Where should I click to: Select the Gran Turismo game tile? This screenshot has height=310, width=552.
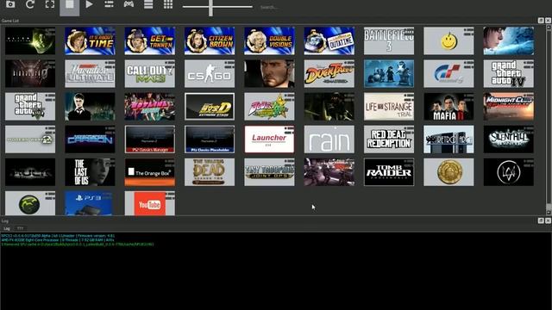[448, 73]
